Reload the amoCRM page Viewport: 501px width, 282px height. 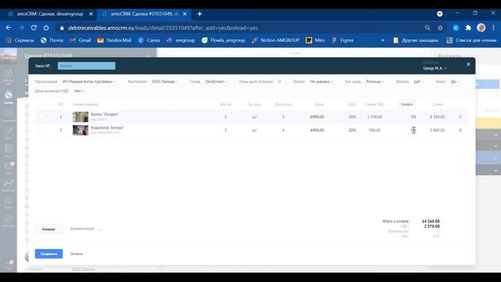click(x=34, y=28)
